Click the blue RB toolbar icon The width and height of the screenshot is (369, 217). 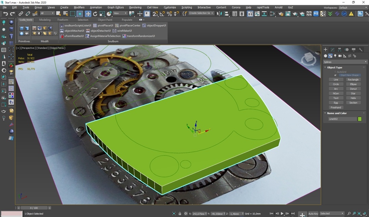click(x=316, y=14)
